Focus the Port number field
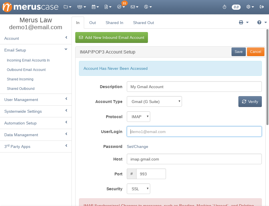This screenshot has height=206, width=269. coord(151,174)
